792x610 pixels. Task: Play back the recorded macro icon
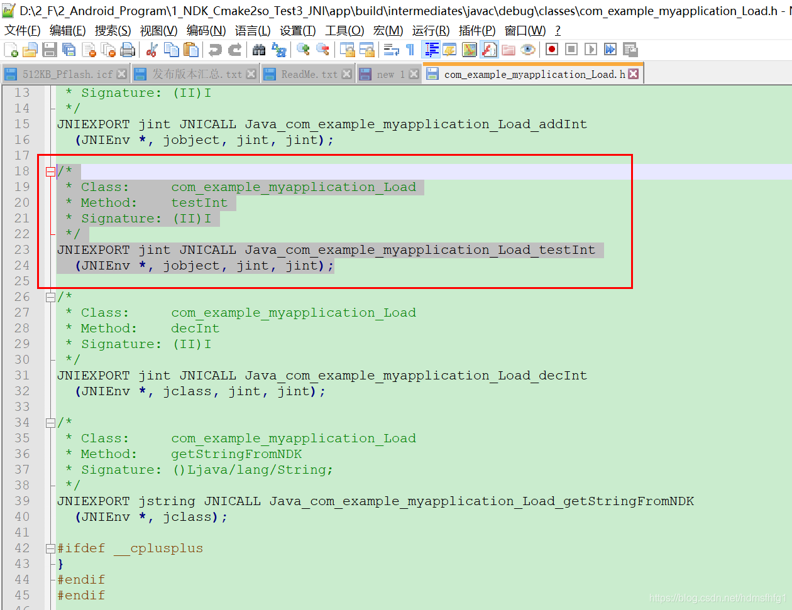591,50
